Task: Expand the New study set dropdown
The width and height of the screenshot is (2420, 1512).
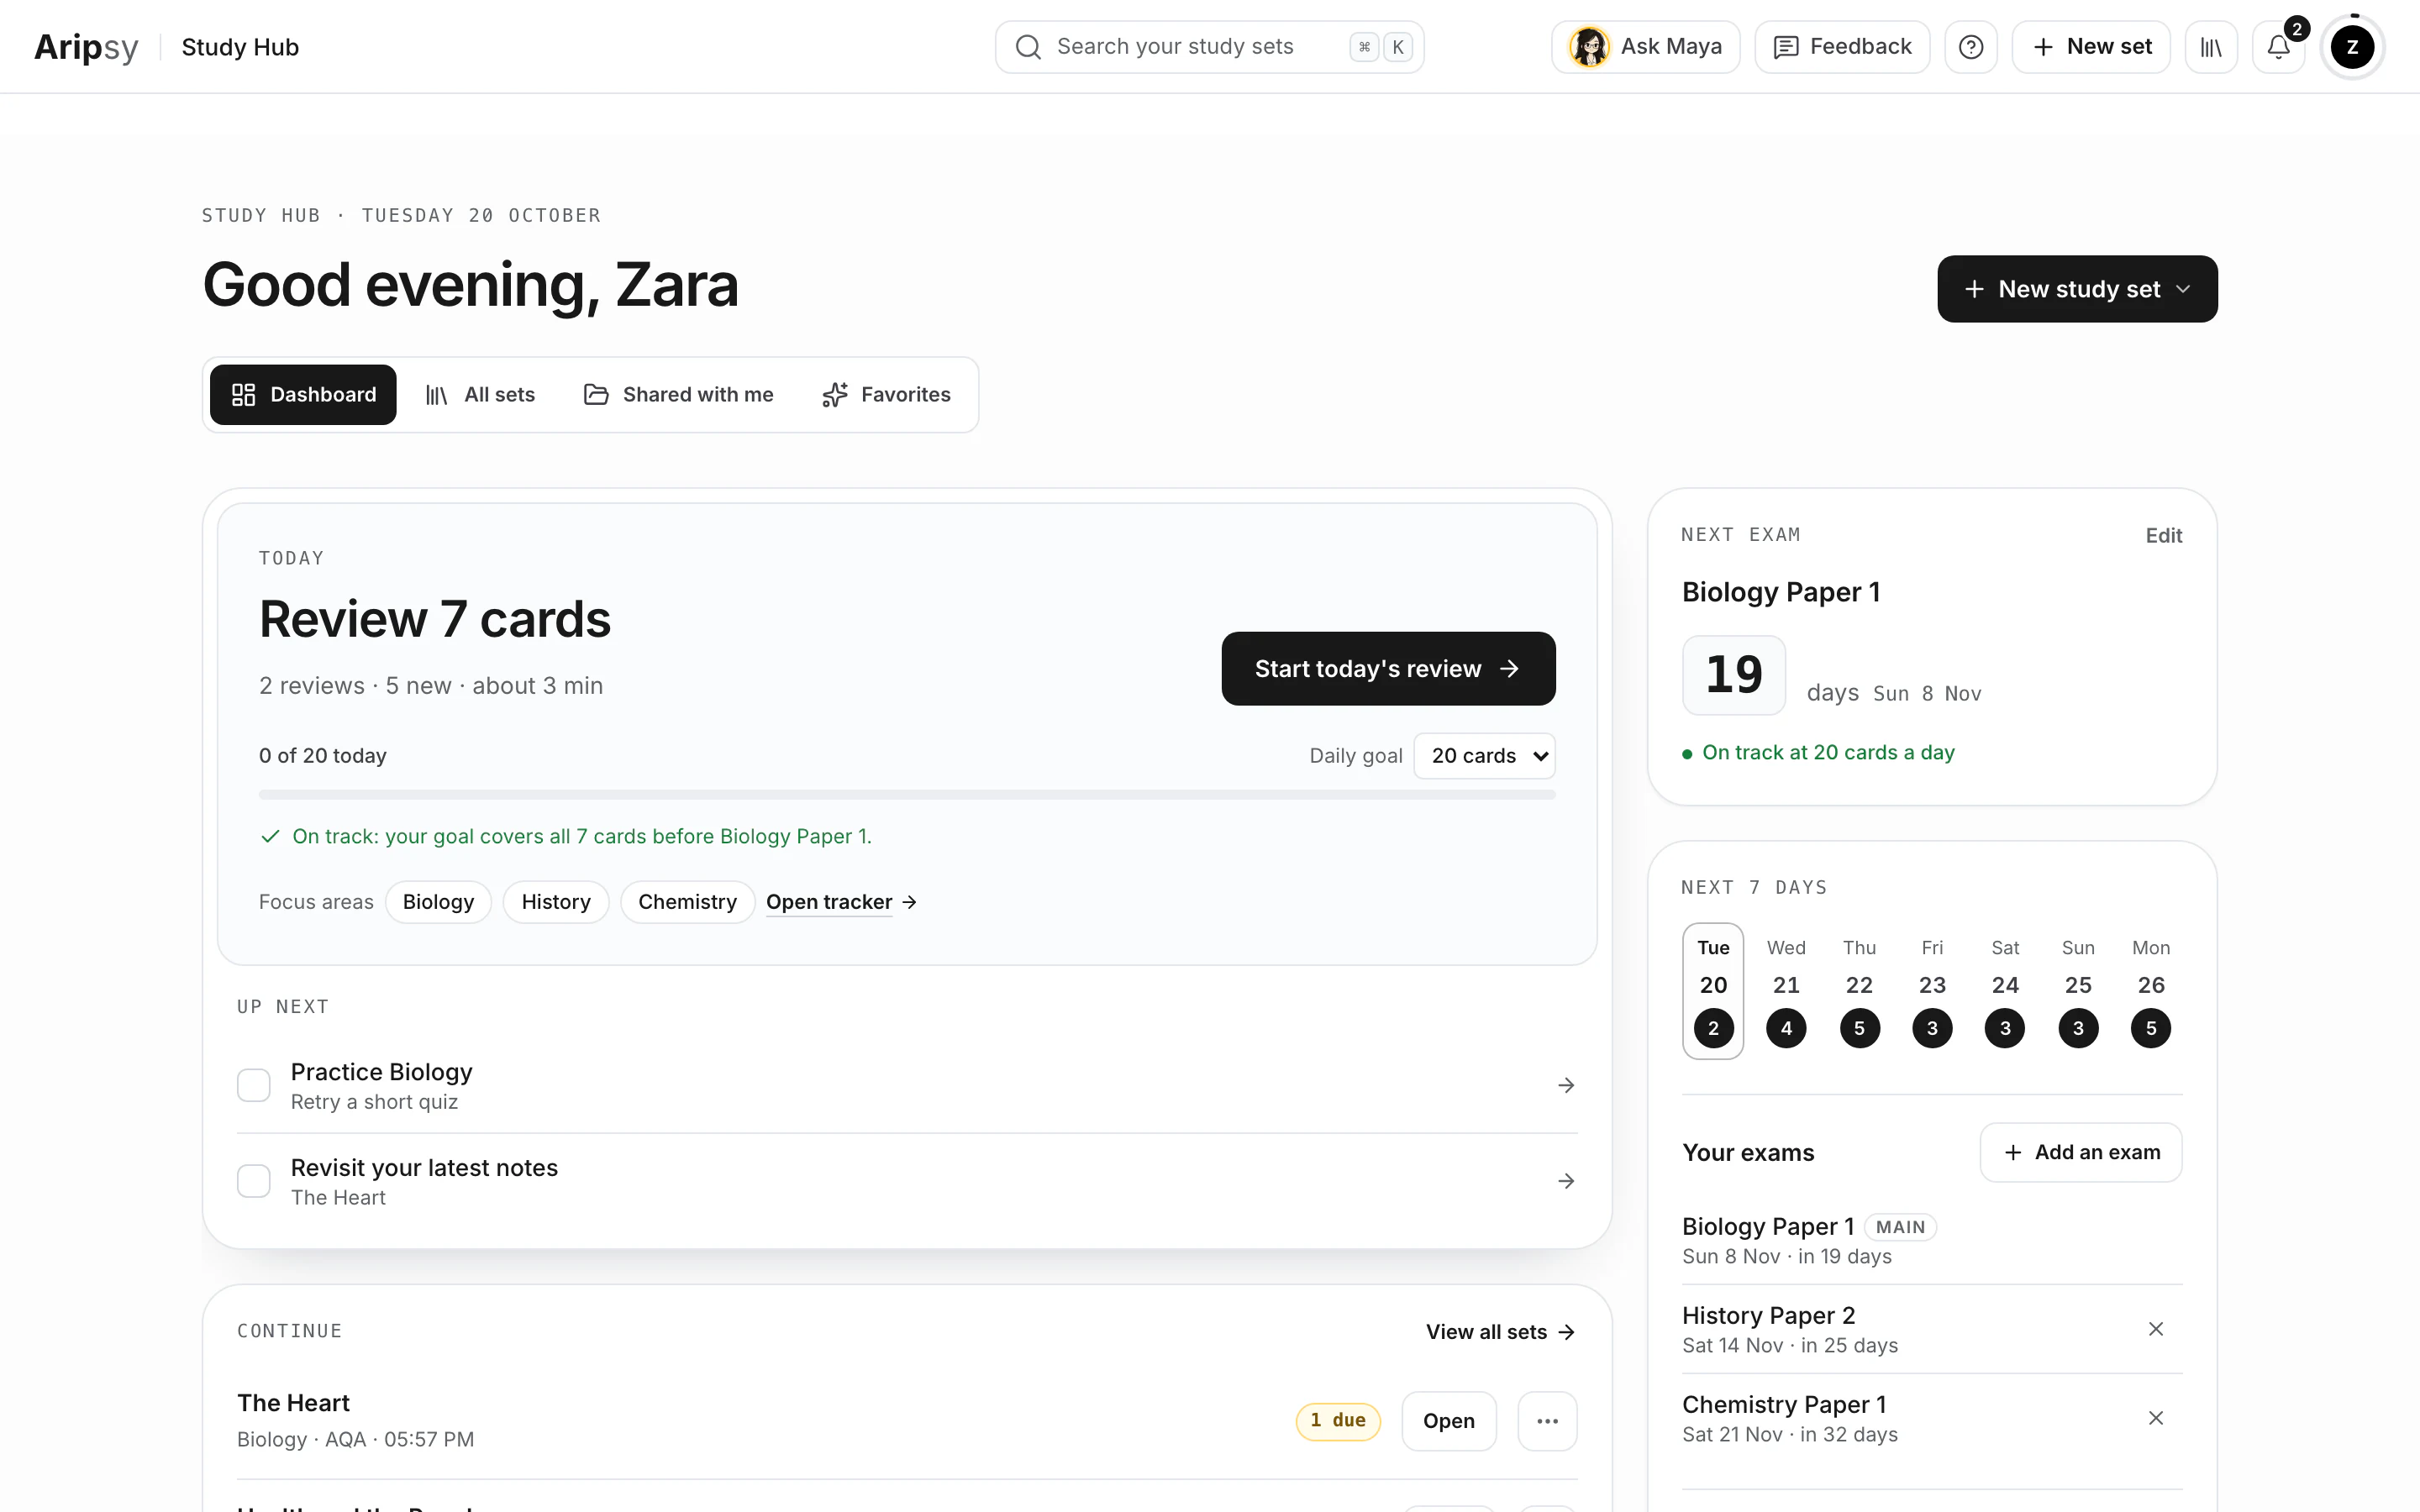Action: pyautogui.click(x=2077, y=289)
